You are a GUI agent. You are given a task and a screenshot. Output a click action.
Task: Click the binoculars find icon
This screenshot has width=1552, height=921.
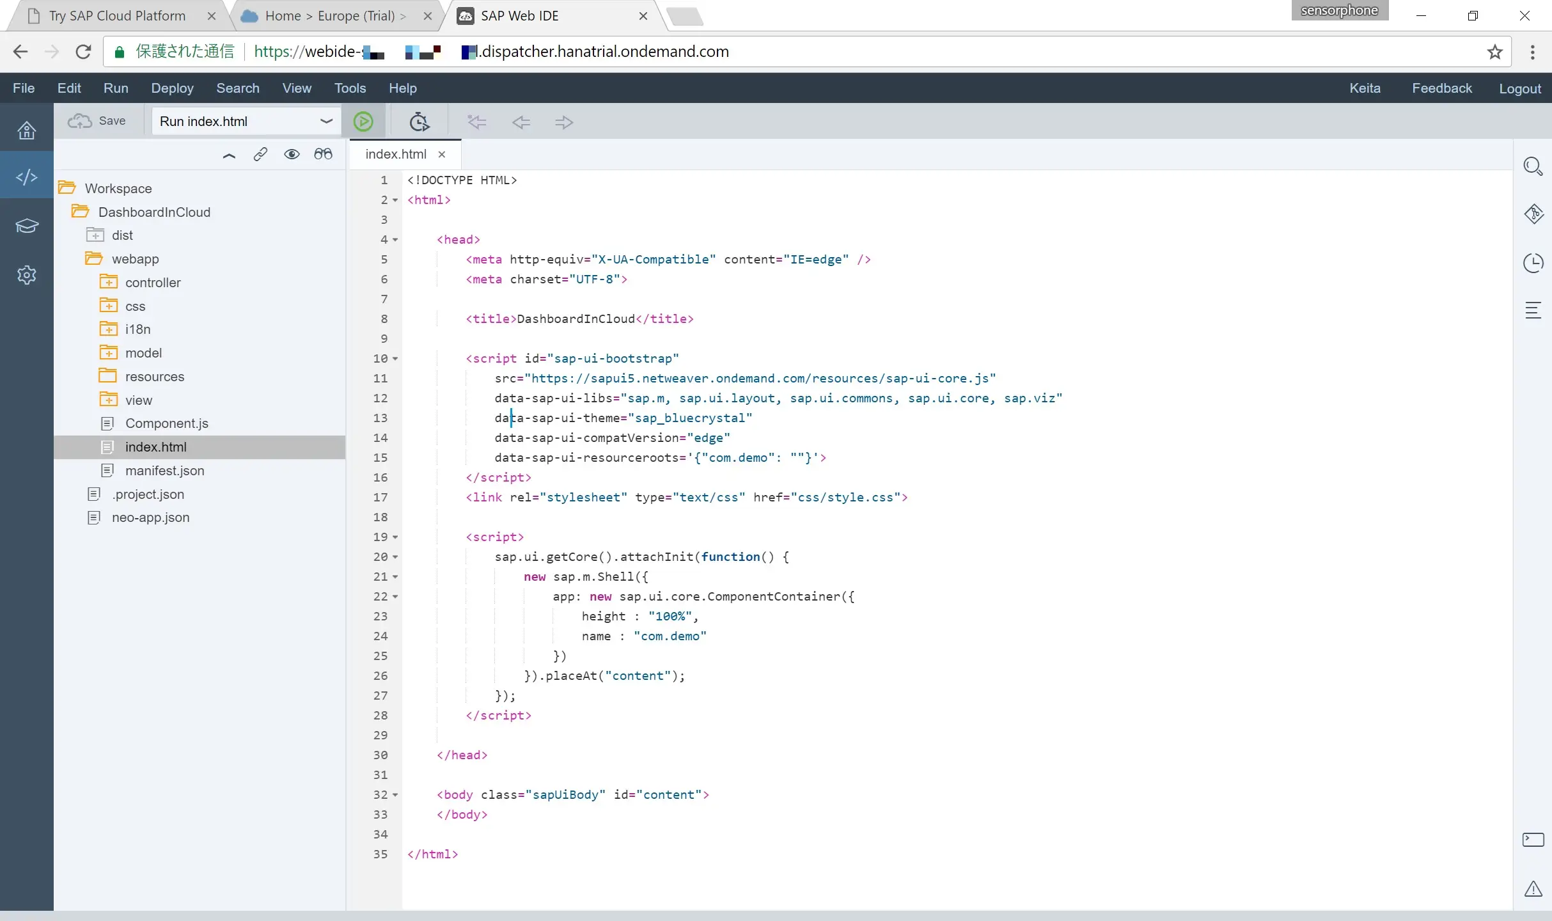[x=323, y=154]
